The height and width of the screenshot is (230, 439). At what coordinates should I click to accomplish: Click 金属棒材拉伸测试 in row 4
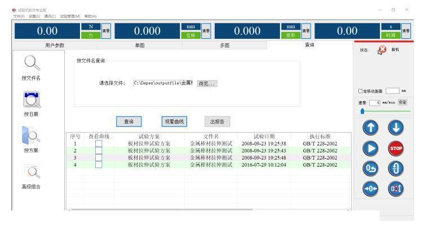(x=211, y=165)
